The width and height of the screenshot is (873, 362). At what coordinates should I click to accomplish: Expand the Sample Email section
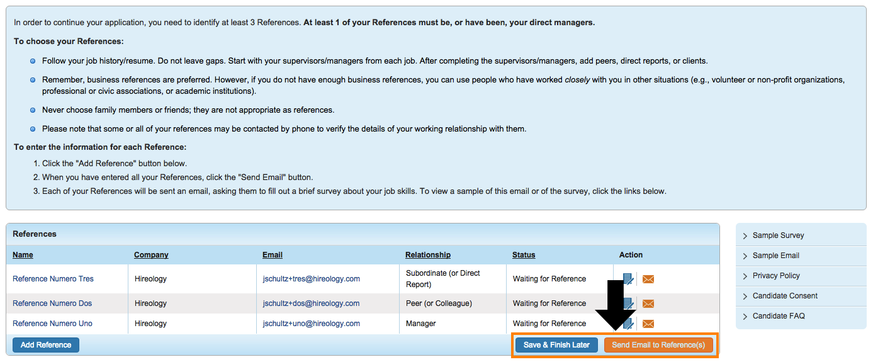[775, 256]
